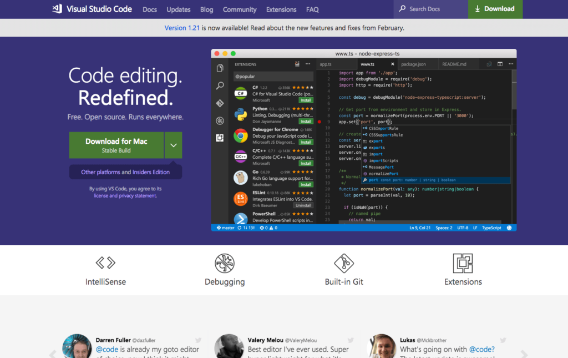Open the Explorer view in the activity bar
The image size is (568, 358).
pyautogui.click(x=220, y=67)
